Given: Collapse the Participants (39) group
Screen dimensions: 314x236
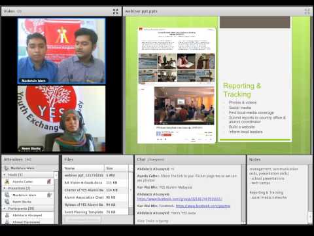Looking at the screenshot, I should (5, 208).
